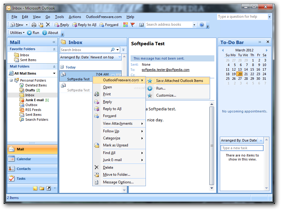Click the Shortcuts icon in navigation pane
The width and height of the screenshot is (281, 210).
point(49,188)
